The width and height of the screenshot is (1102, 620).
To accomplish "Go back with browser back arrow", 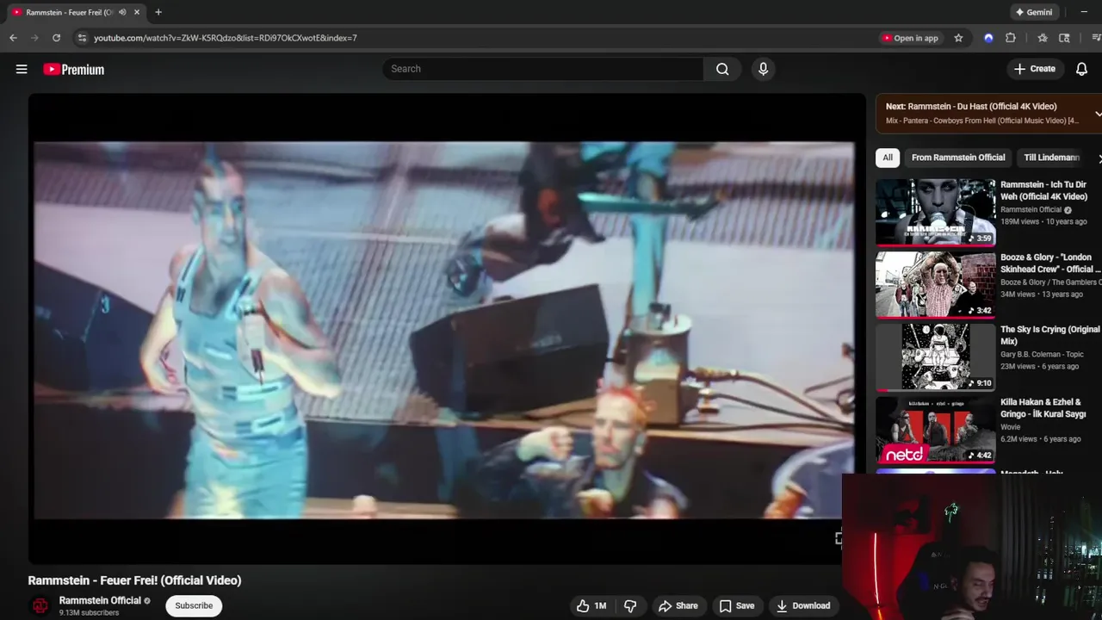I will click(13, 38).
